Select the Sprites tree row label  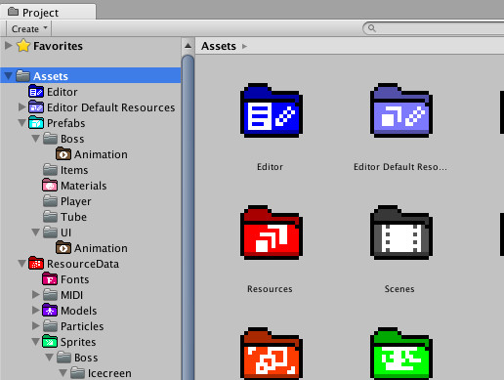(78, 342)
